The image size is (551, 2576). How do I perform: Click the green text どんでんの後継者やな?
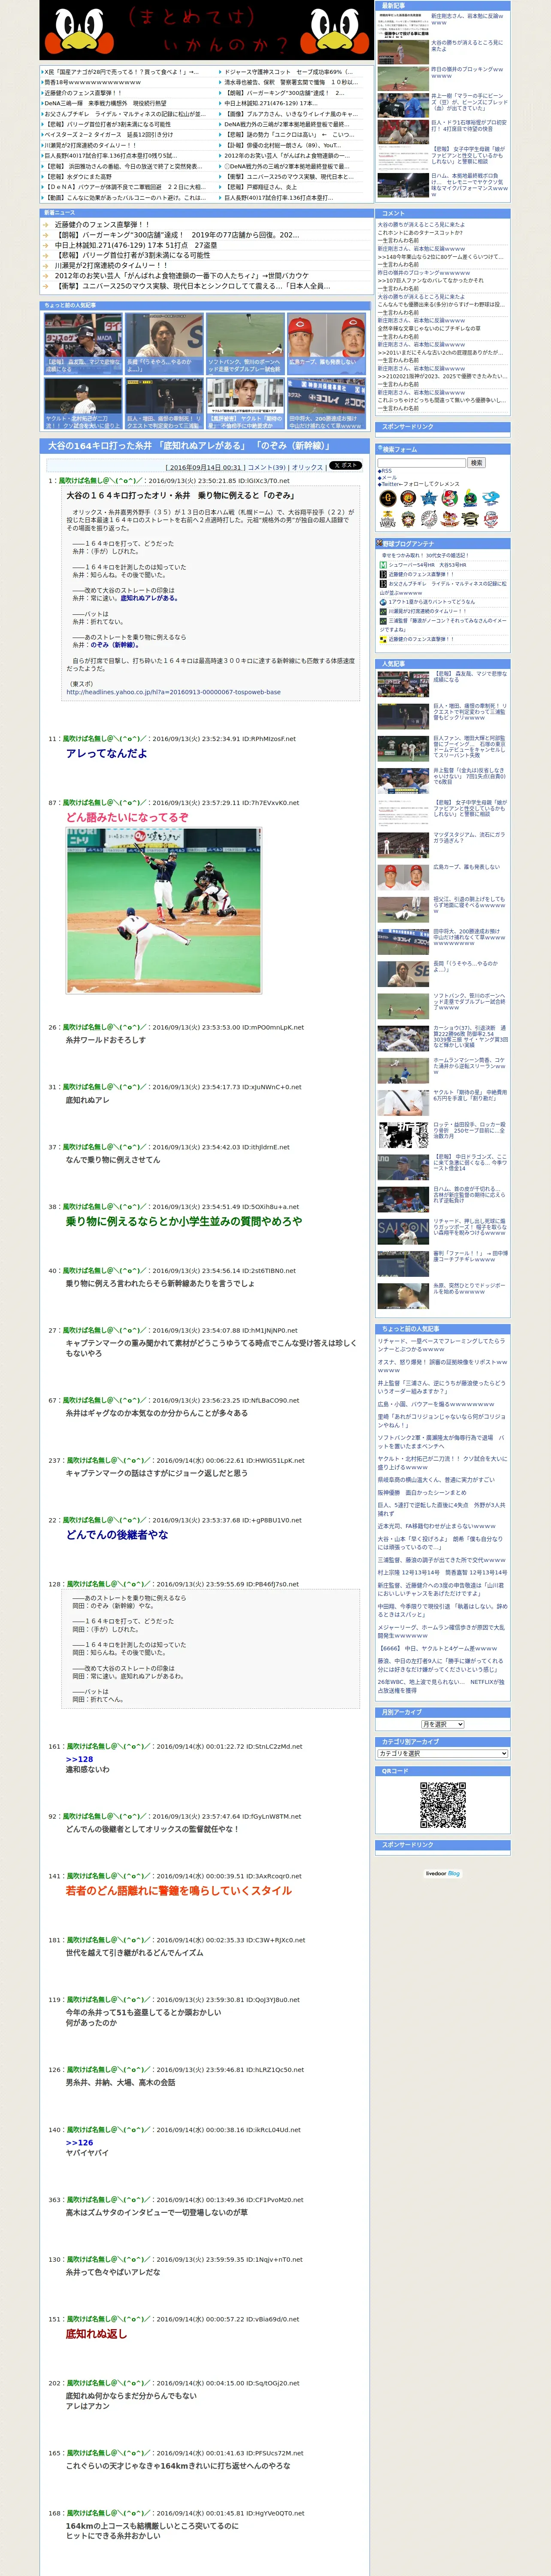click(117, 1534)
